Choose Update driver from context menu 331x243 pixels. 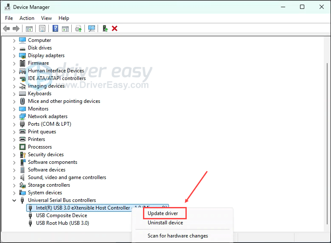[163, 213]
